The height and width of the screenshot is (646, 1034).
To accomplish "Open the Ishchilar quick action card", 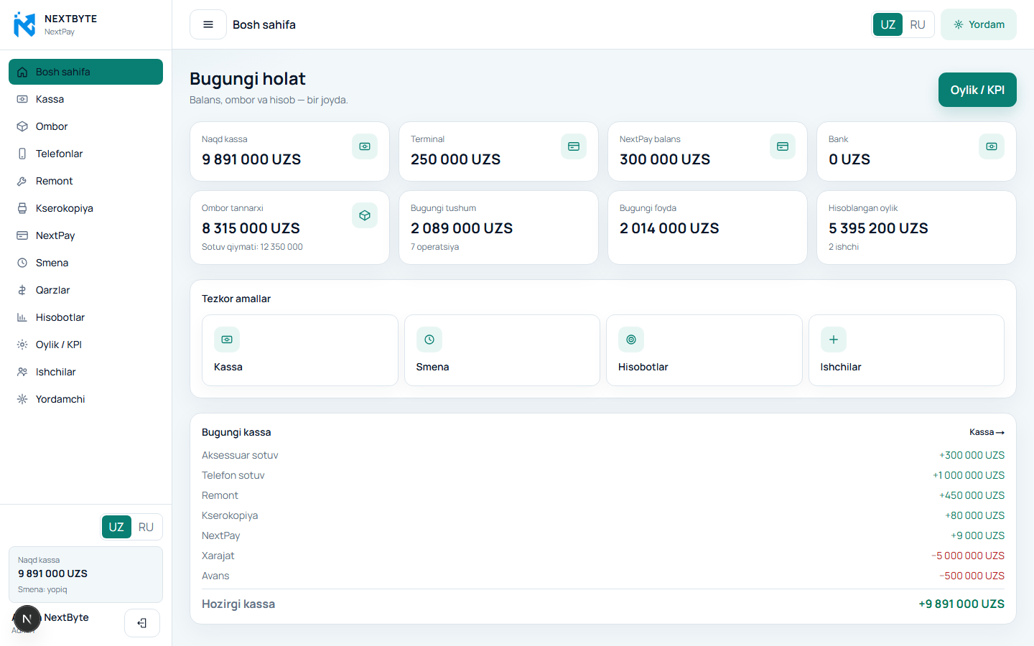I will [906, 350].
